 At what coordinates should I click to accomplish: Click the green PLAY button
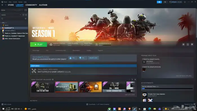pos(39,45)
